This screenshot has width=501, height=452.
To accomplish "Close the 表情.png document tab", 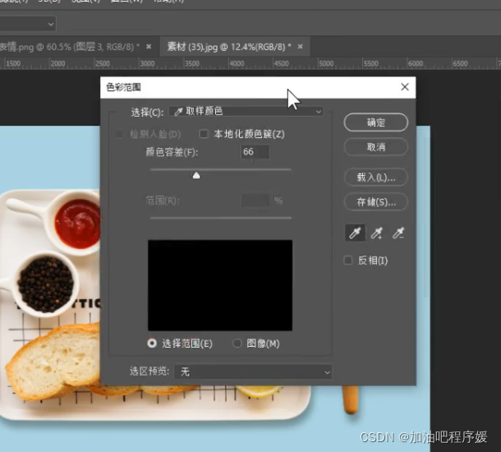I will click(149, 47).
